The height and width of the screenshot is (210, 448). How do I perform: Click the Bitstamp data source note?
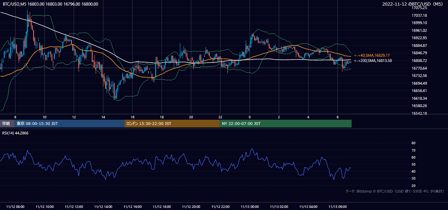coord(395,191)
